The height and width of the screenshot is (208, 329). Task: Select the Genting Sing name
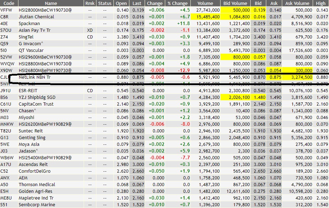point(32,138)
